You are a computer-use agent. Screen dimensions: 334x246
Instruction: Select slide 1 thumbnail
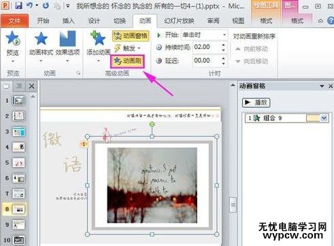[19, 100]
